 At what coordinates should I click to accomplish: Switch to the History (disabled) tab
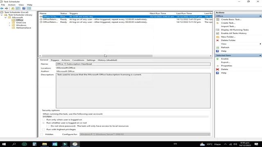click(107, 60)
